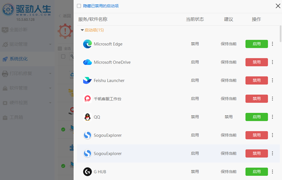Viewport: 282px width, 180px height.
Task: Open 驱动管理 in sidebar
Action: [x=27, y=44]
